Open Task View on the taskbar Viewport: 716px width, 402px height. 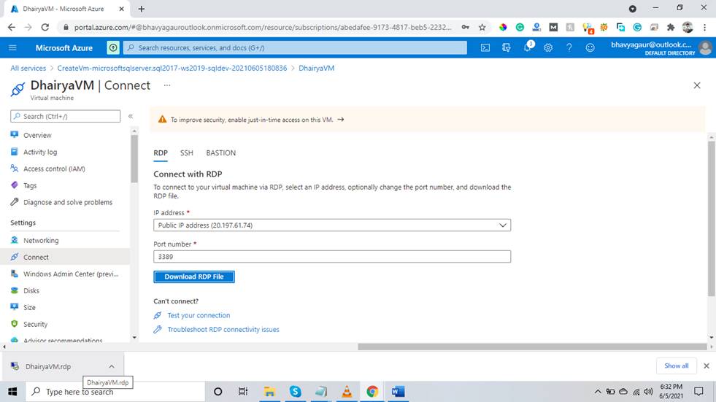click(x=243, y=392)
